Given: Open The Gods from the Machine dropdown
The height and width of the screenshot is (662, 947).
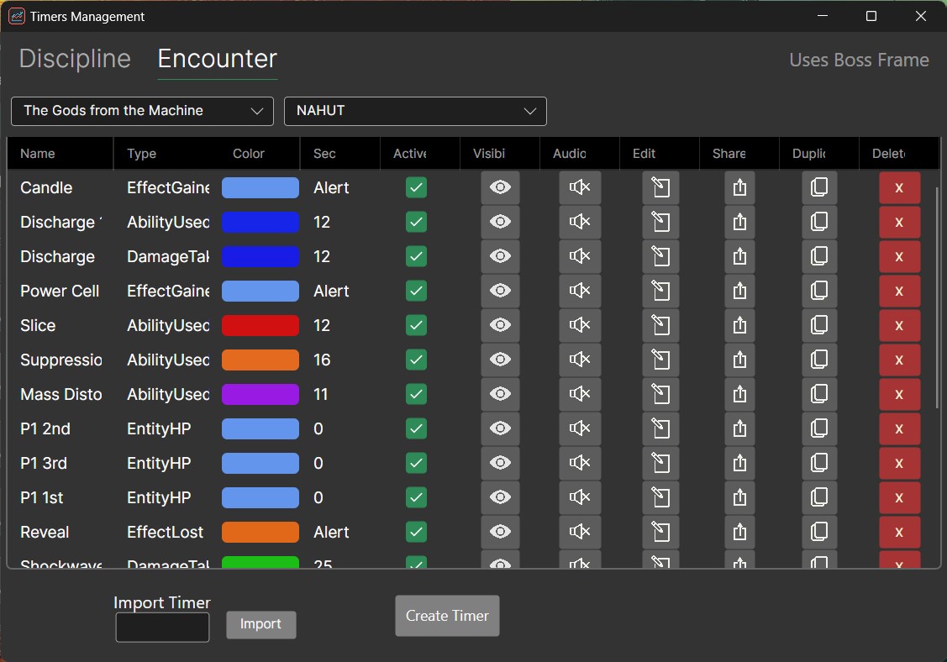Looking at the screenshot, I should 143,111.
